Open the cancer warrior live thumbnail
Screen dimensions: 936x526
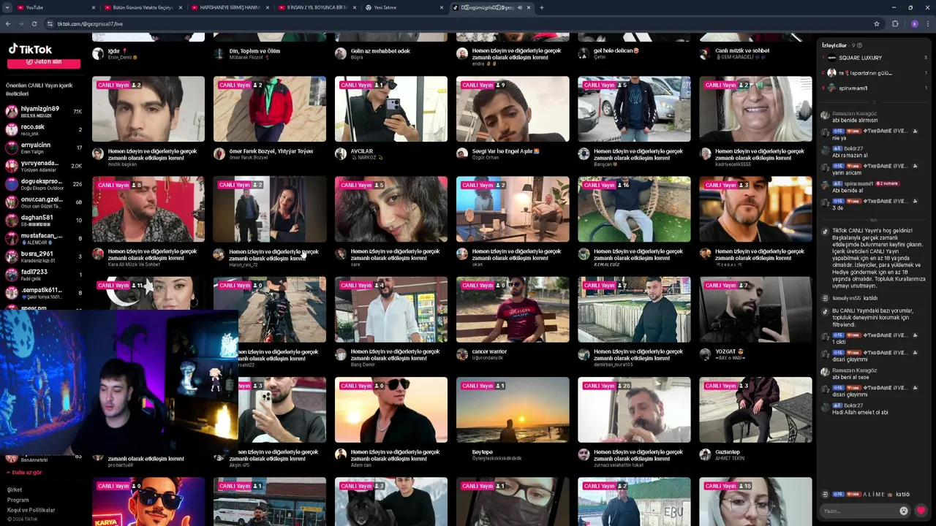(x=513, y=309)
